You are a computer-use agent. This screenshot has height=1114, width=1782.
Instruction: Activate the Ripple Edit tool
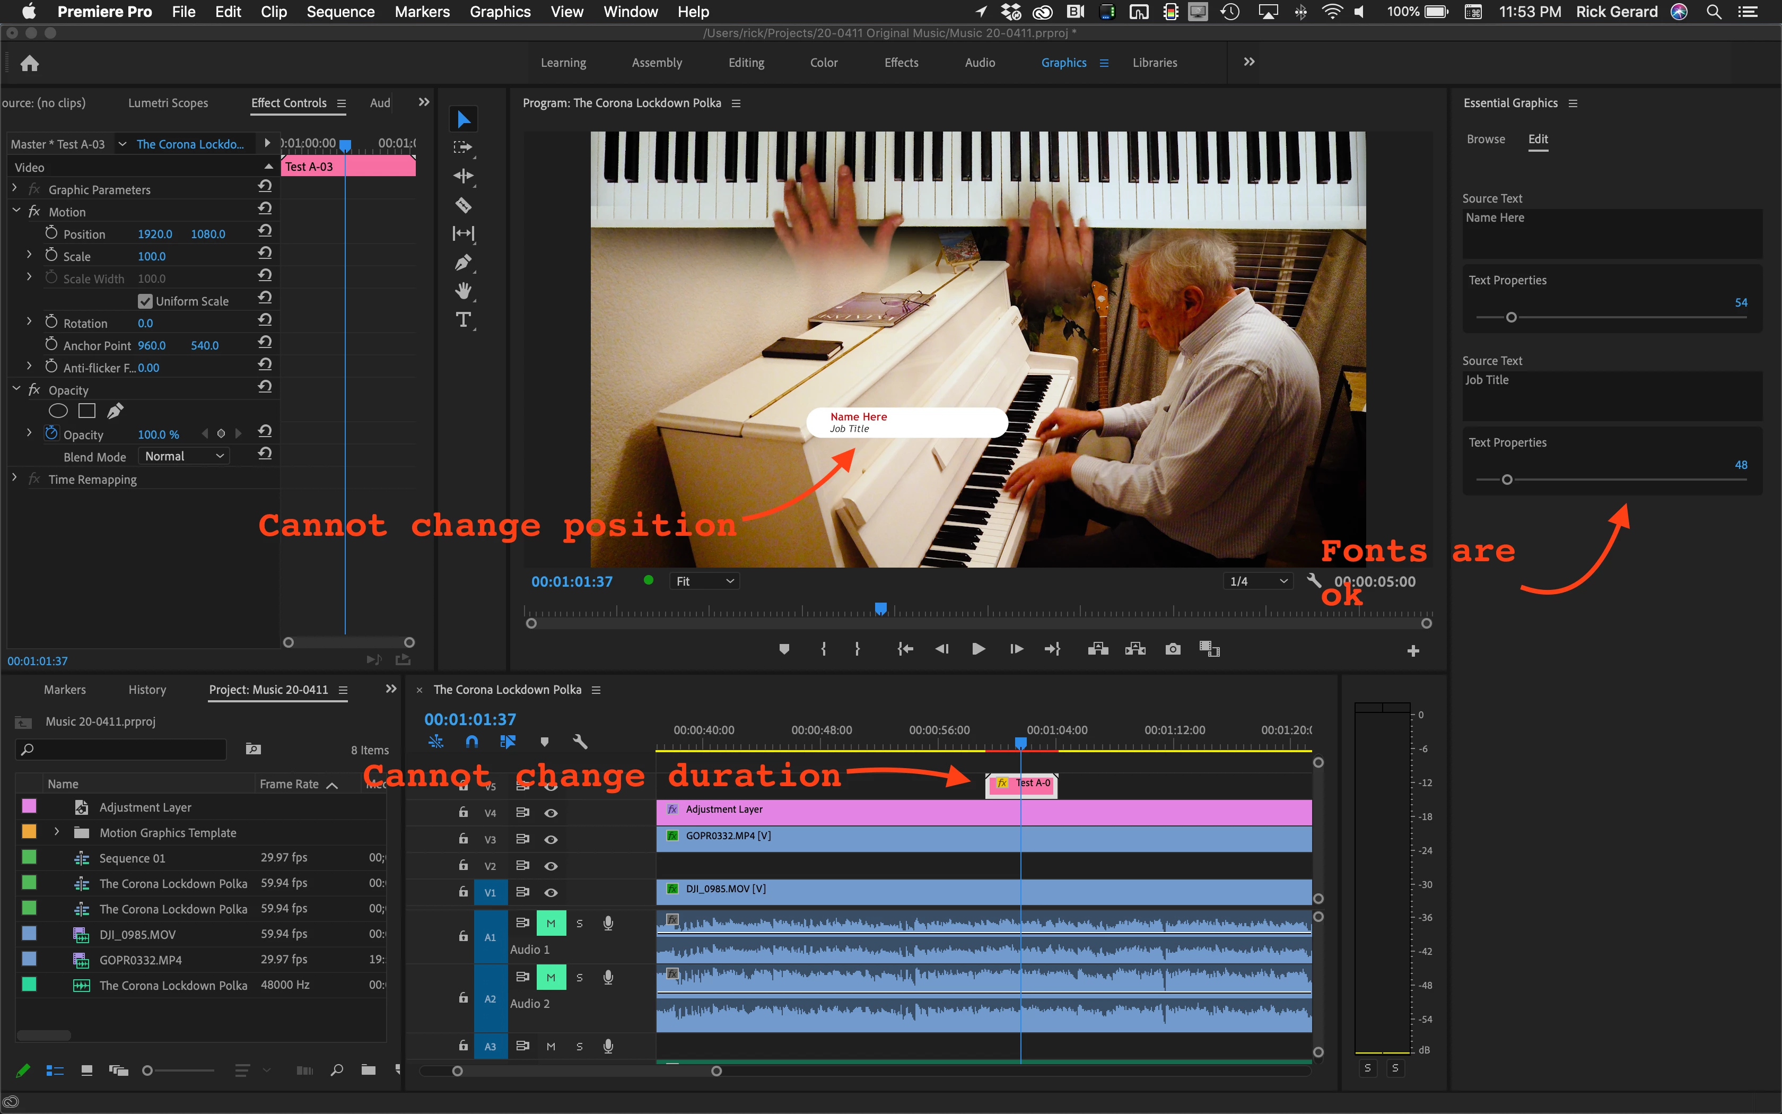[463, 176]
